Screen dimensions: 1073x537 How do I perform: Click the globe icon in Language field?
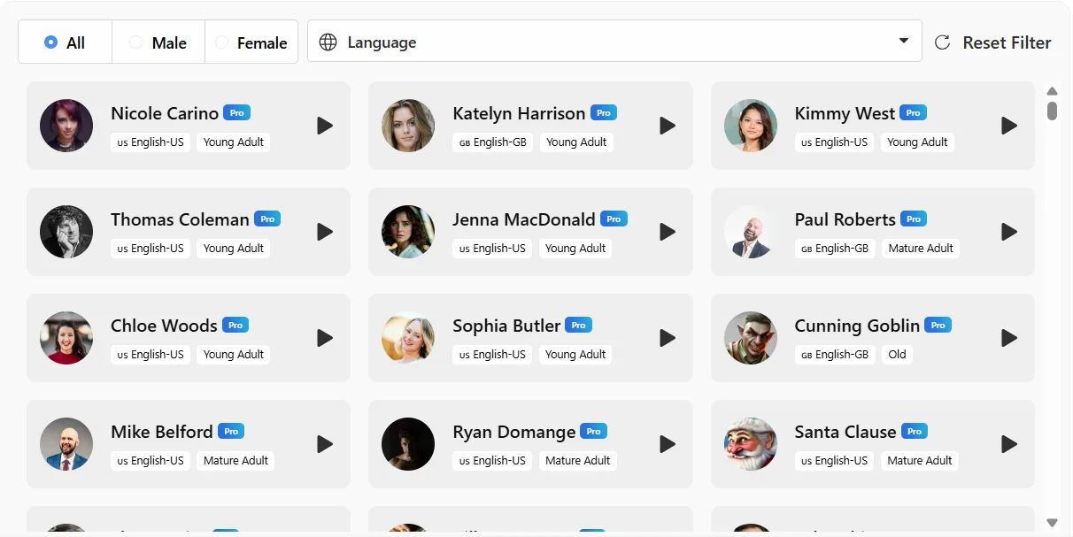coord(328,42)
